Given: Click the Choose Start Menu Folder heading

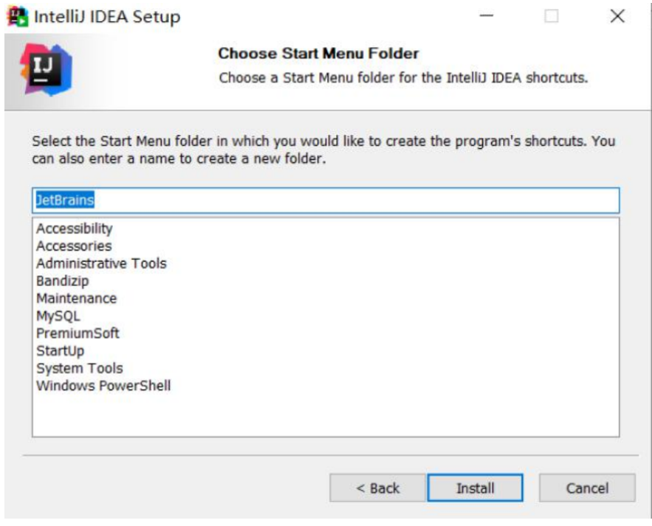Looking at the screenshot, I should coord(319,54).
